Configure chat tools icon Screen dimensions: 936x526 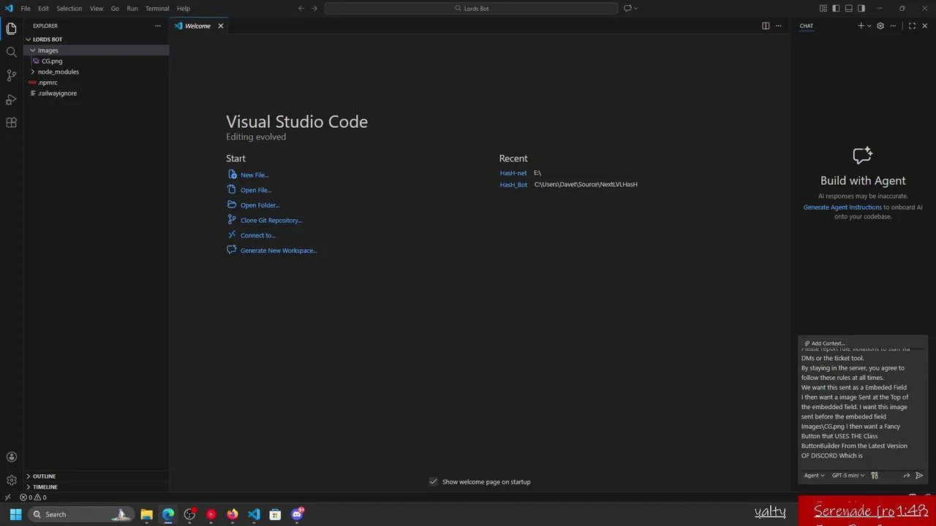click(x=875, y=476)
